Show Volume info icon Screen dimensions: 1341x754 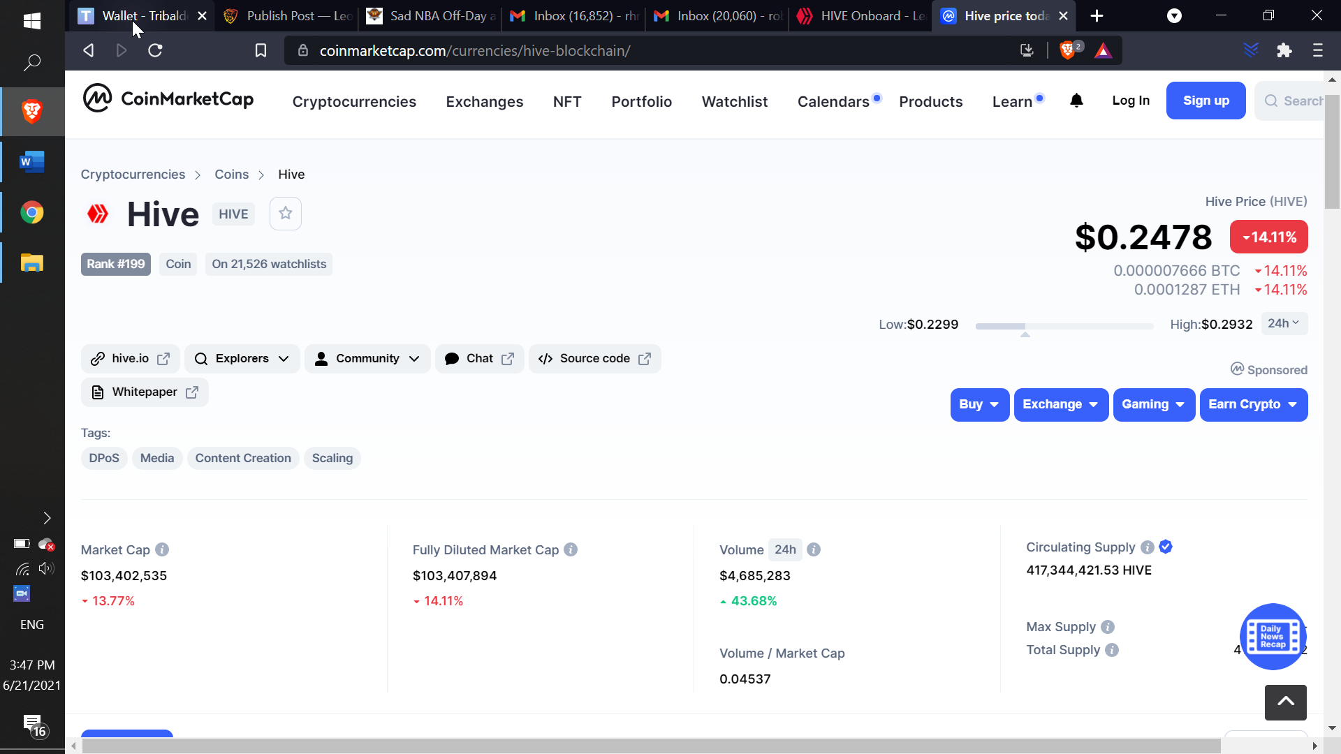pos(814,549)
